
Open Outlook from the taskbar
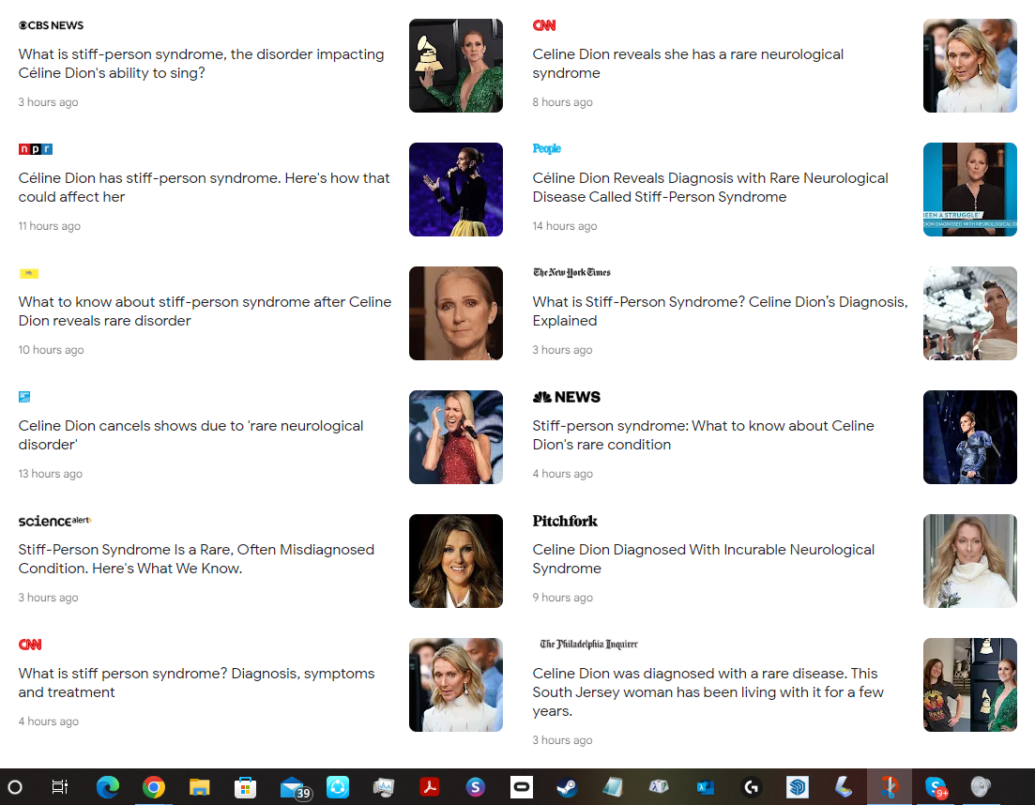coord(705,786)
